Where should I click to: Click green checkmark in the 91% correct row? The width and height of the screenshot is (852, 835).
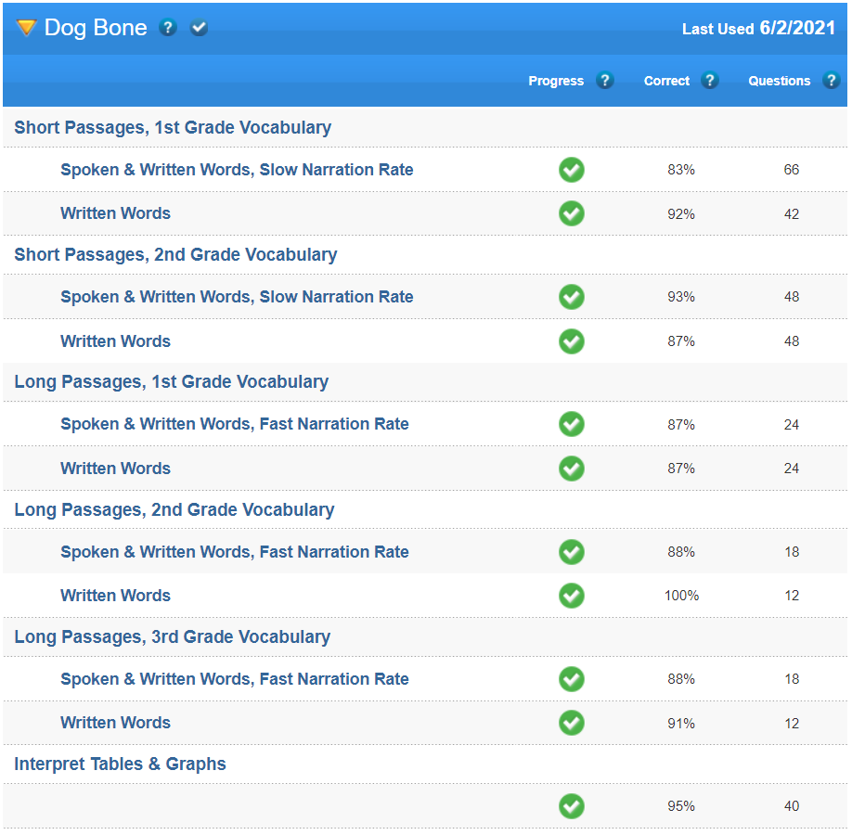(x=572, y=723)
